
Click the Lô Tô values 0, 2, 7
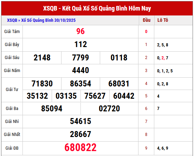click(x=163, y=58)
